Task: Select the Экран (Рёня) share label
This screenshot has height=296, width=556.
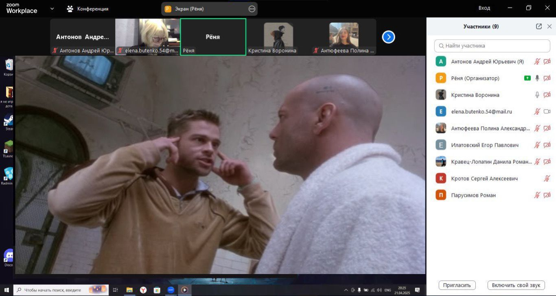Action: click(x=189, y=9)
